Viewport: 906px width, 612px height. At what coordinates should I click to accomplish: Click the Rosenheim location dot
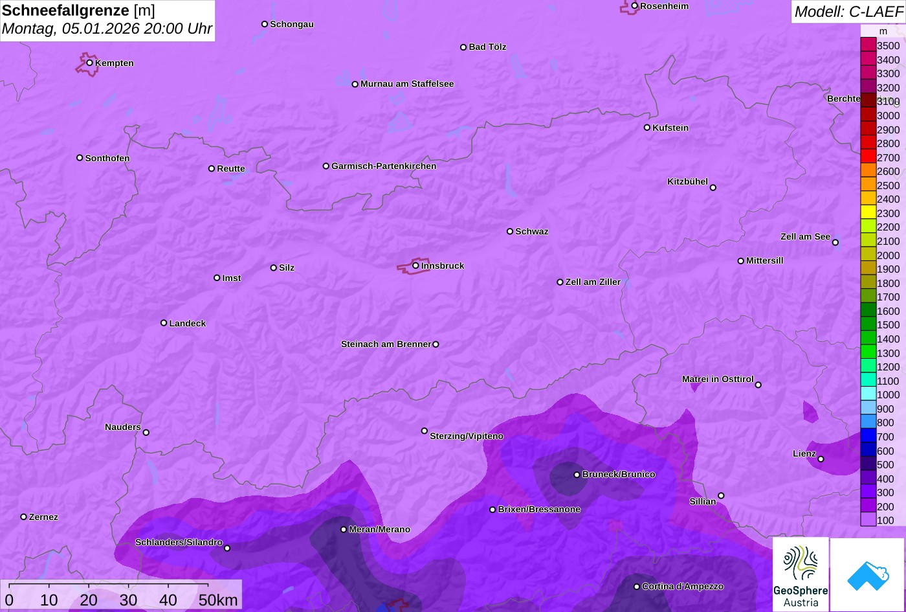pos(635,6)
